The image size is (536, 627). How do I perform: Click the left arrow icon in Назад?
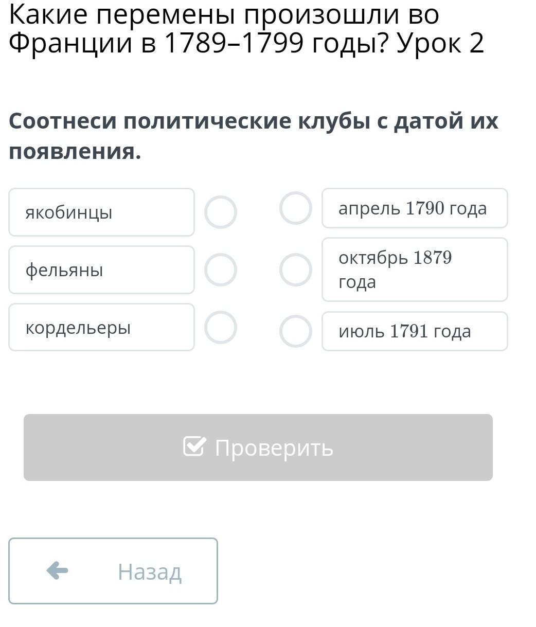[57, 570]
